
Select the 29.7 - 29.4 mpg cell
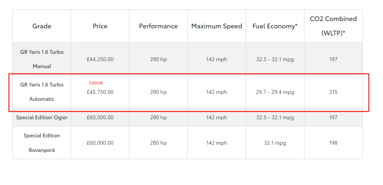(275, 92)
